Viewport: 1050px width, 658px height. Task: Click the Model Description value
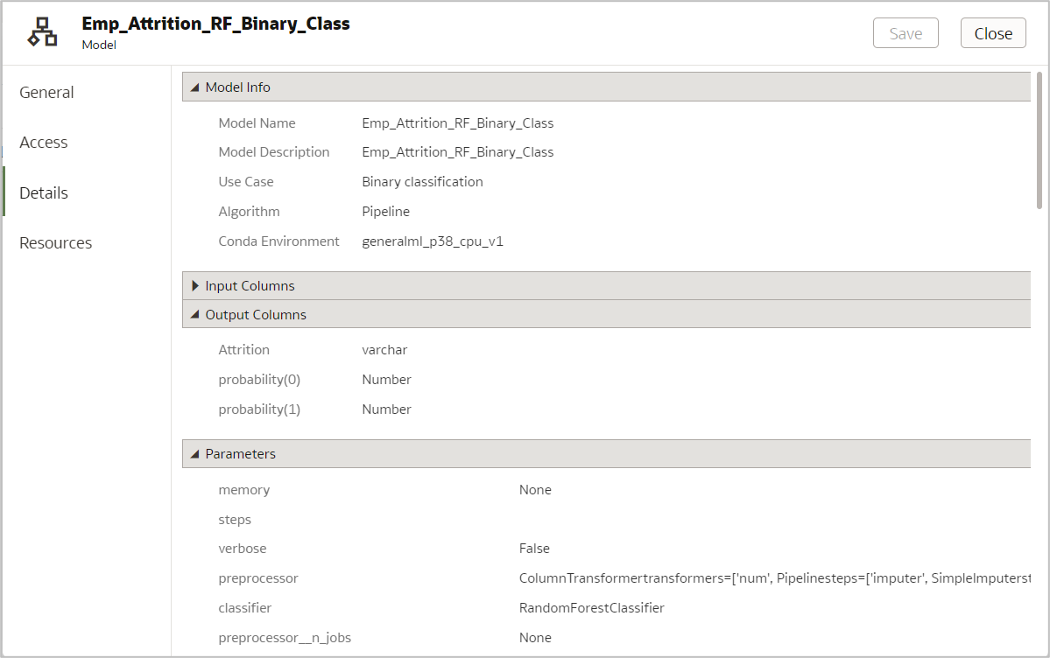(457, 152)
